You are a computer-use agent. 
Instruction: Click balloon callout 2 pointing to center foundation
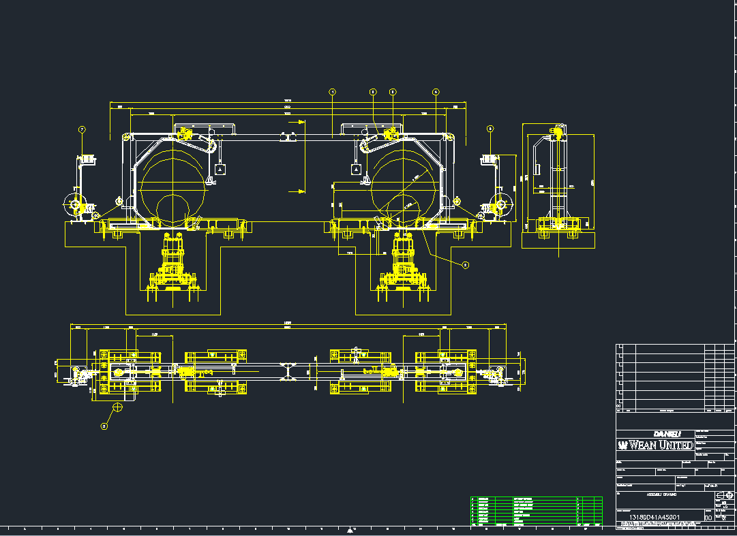(x=465, y=265)
